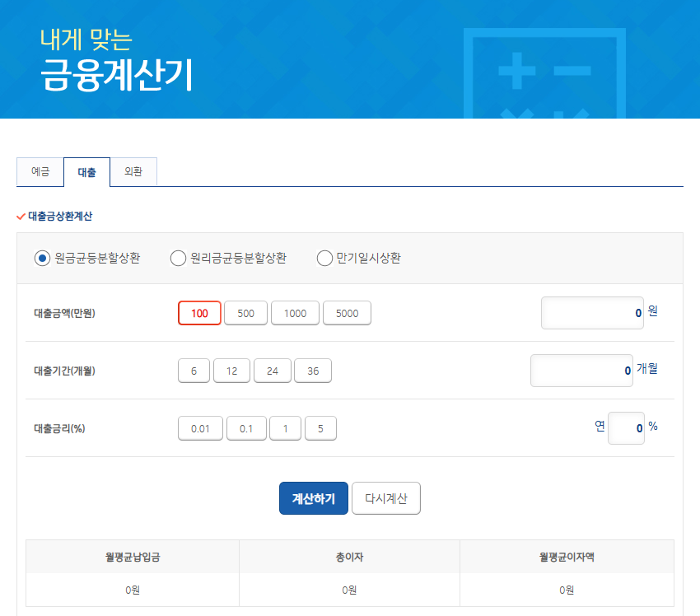
Task: Select the 36 months period button
Action: coord(313,371)
